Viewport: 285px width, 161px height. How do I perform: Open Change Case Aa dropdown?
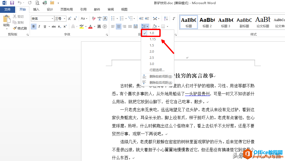84,18
